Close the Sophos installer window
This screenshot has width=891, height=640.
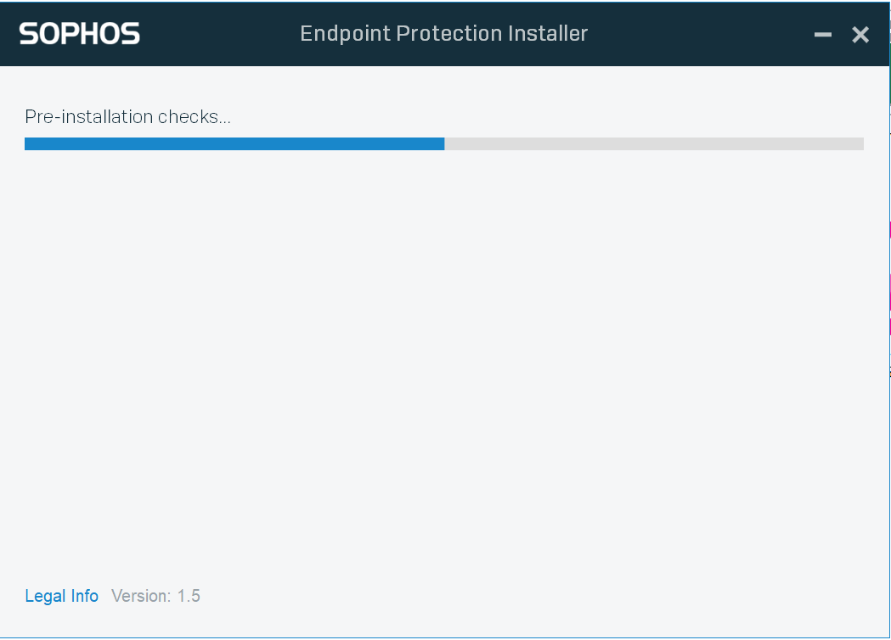point(860,35)
